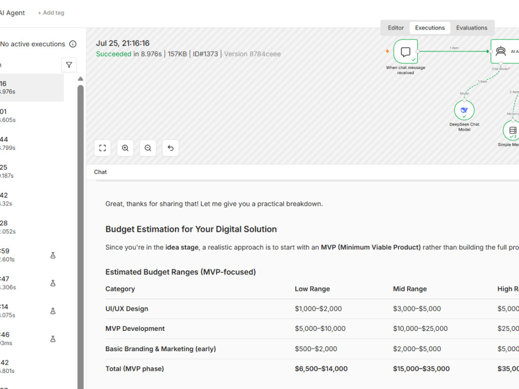Click the Estimated Budget Ranges heading
519x389 pixels.
(x=181, y=272)
